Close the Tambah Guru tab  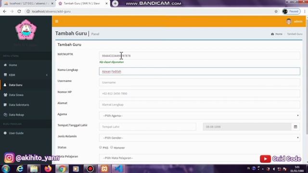point(106,3)
